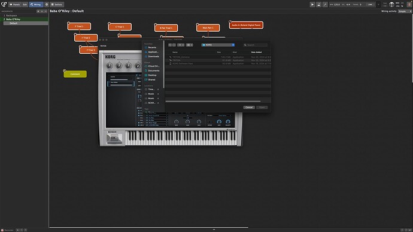
Task: Click the file dialog Search field
Action: click(x=256, y=45)
